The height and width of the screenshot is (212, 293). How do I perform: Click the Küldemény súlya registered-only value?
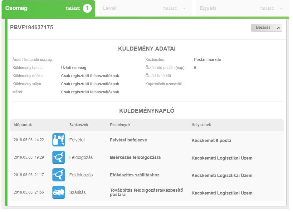point(90,84)
